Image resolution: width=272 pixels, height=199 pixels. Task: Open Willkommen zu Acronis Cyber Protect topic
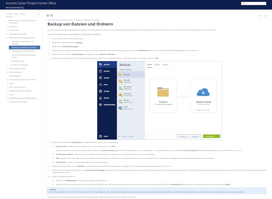[22, 22]
